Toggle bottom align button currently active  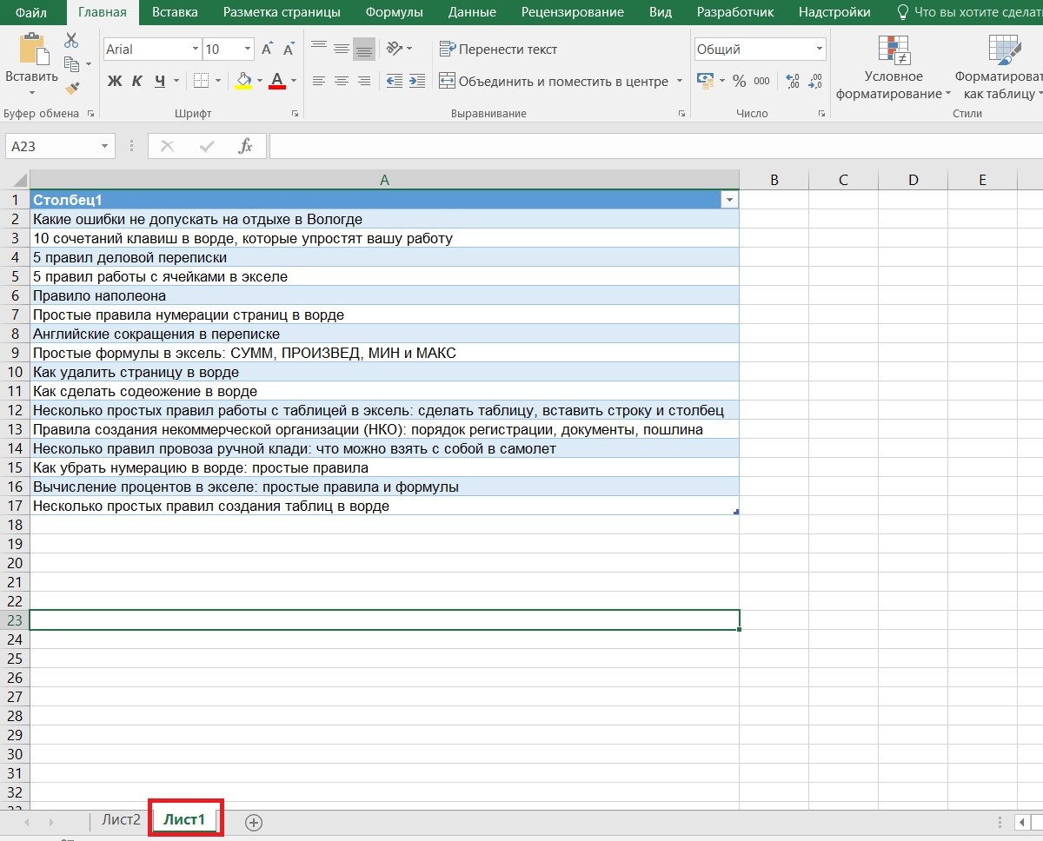click(x=364, y=50)
